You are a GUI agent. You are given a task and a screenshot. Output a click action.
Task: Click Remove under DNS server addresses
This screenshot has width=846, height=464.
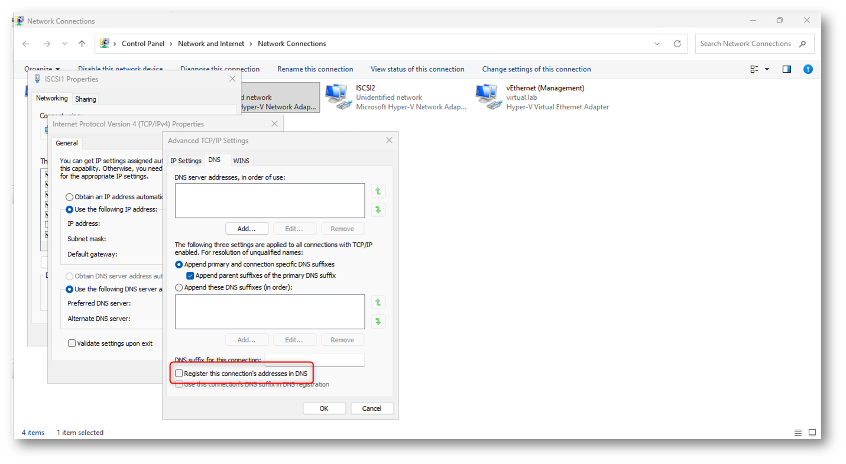[342, 229]
